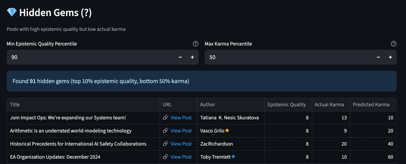Open View Post link for Historical Precedents post

click(181, 144)
